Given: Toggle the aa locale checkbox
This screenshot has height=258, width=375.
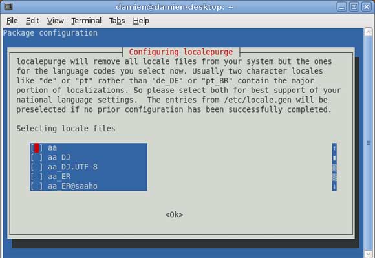Looking at the screenshot, I should (36, 148).
